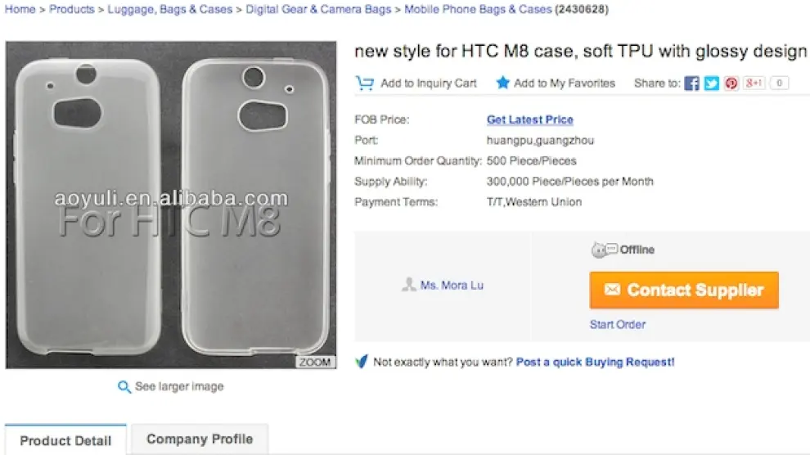
Task: Switch to the Company Profile tab
Action: [x=200, y=439]
